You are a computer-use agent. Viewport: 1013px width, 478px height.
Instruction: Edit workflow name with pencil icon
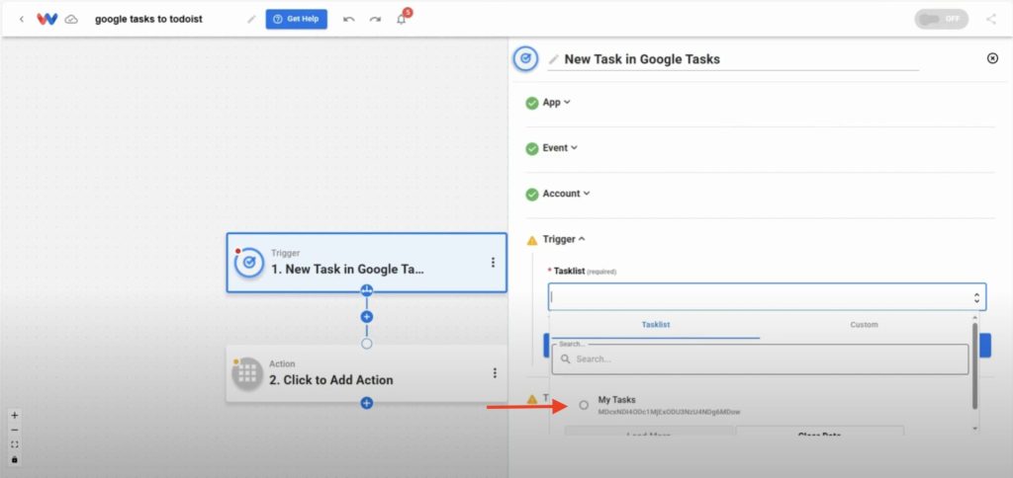(251, 20)
